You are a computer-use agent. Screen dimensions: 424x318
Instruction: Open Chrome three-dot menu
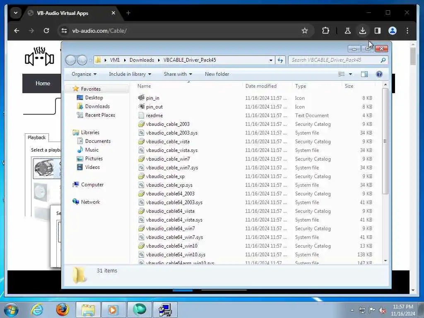tap(407, 31)
